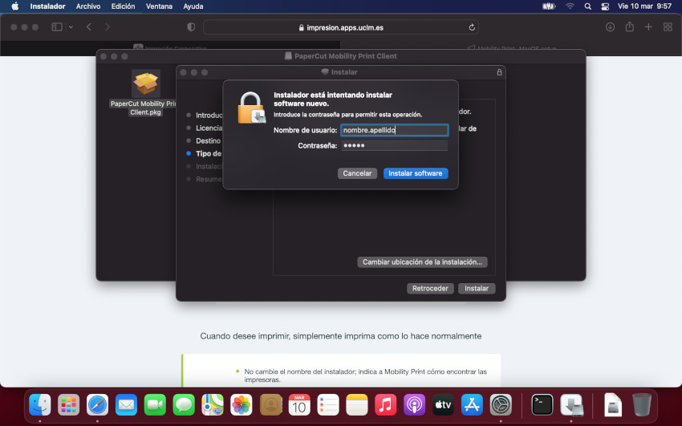Click the Installer icon in Dock
Screen dimensions: 682x426
coord(571,404)
